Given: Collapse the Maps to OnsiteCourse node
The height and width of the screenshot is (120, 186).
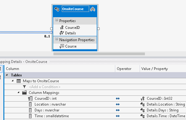Looking at the screenshot, I should [x=13, y=81].
